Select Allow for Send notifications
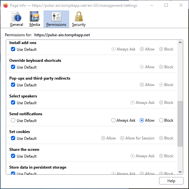189x189 pixels. point(142,120)
